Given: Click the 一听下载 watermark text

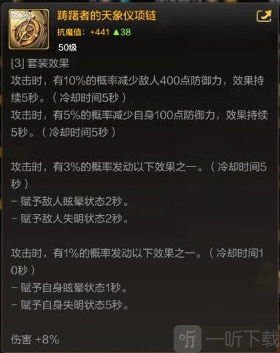Looking at the screenshot, I should [x=242, y=339].
